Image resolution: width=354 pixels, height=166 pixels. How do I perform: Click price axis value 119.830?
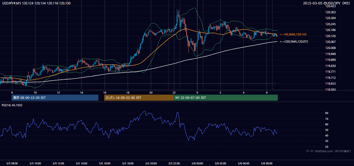331,66
